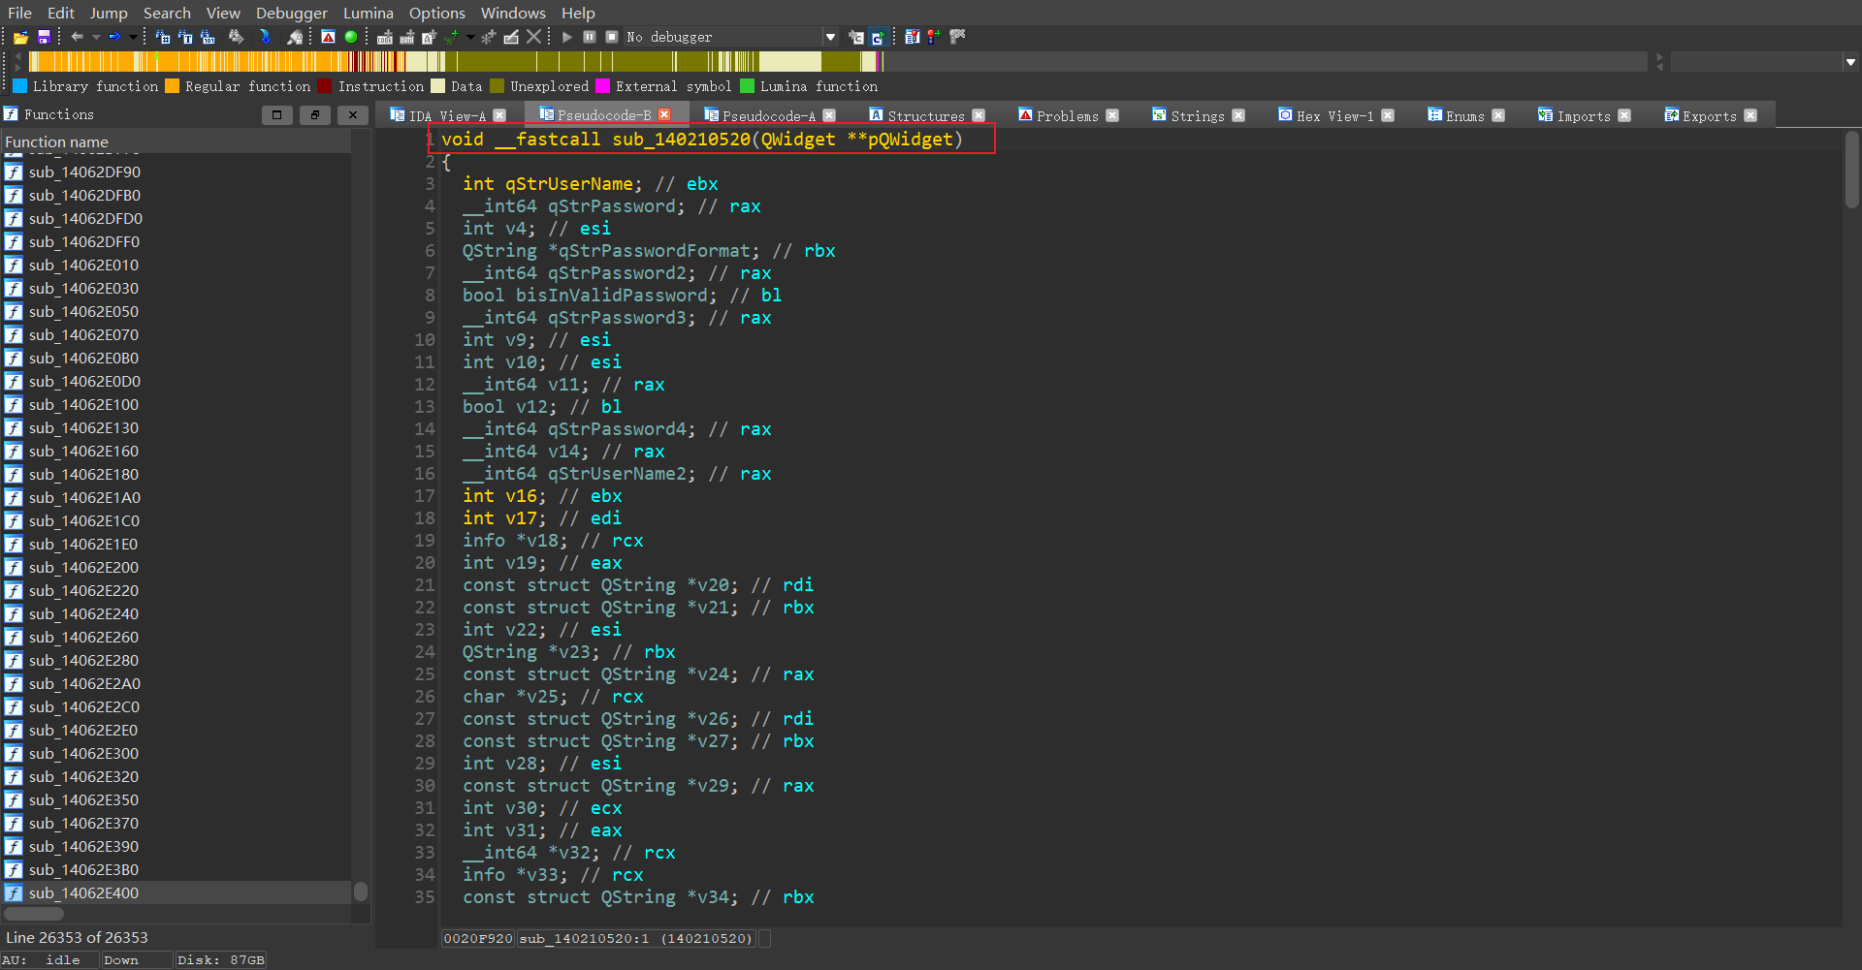Click the CODE conversion toolbar icon

tap(385, 37)
